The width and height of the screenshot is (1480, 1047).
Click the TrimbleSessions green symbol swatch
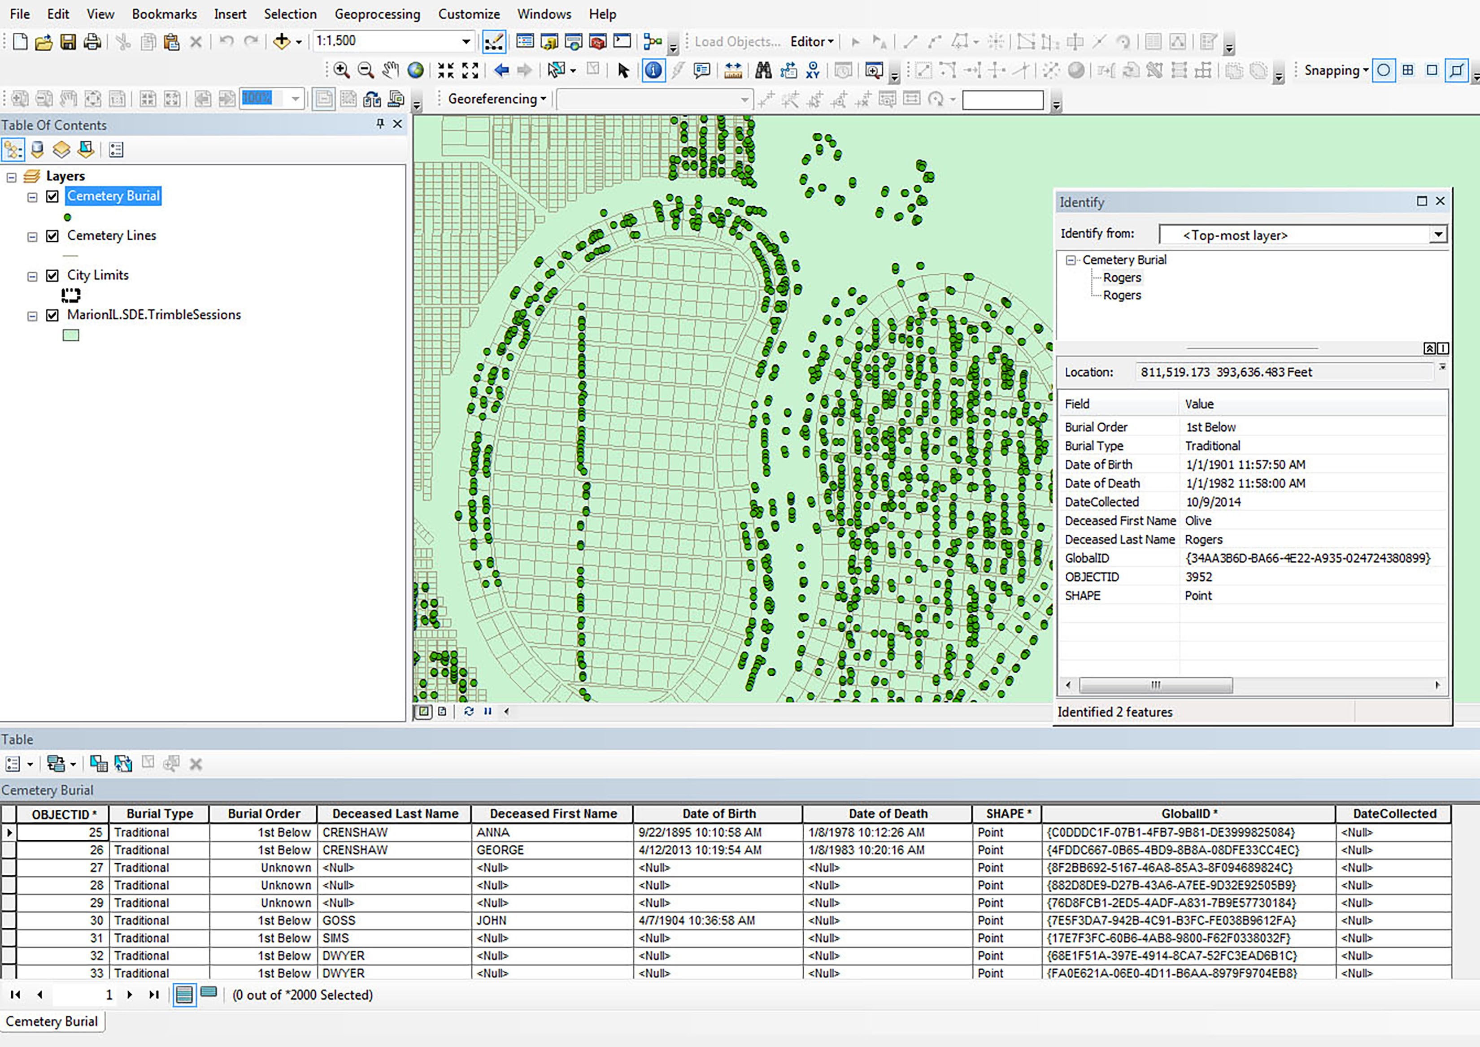71,335
